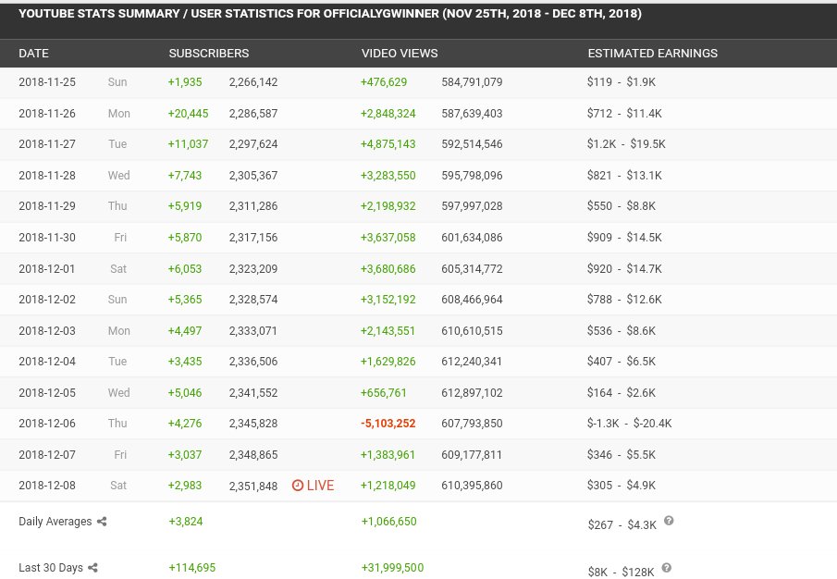Click date 2018-11-26
Screen dimensions: 837x579
(47, 114)
